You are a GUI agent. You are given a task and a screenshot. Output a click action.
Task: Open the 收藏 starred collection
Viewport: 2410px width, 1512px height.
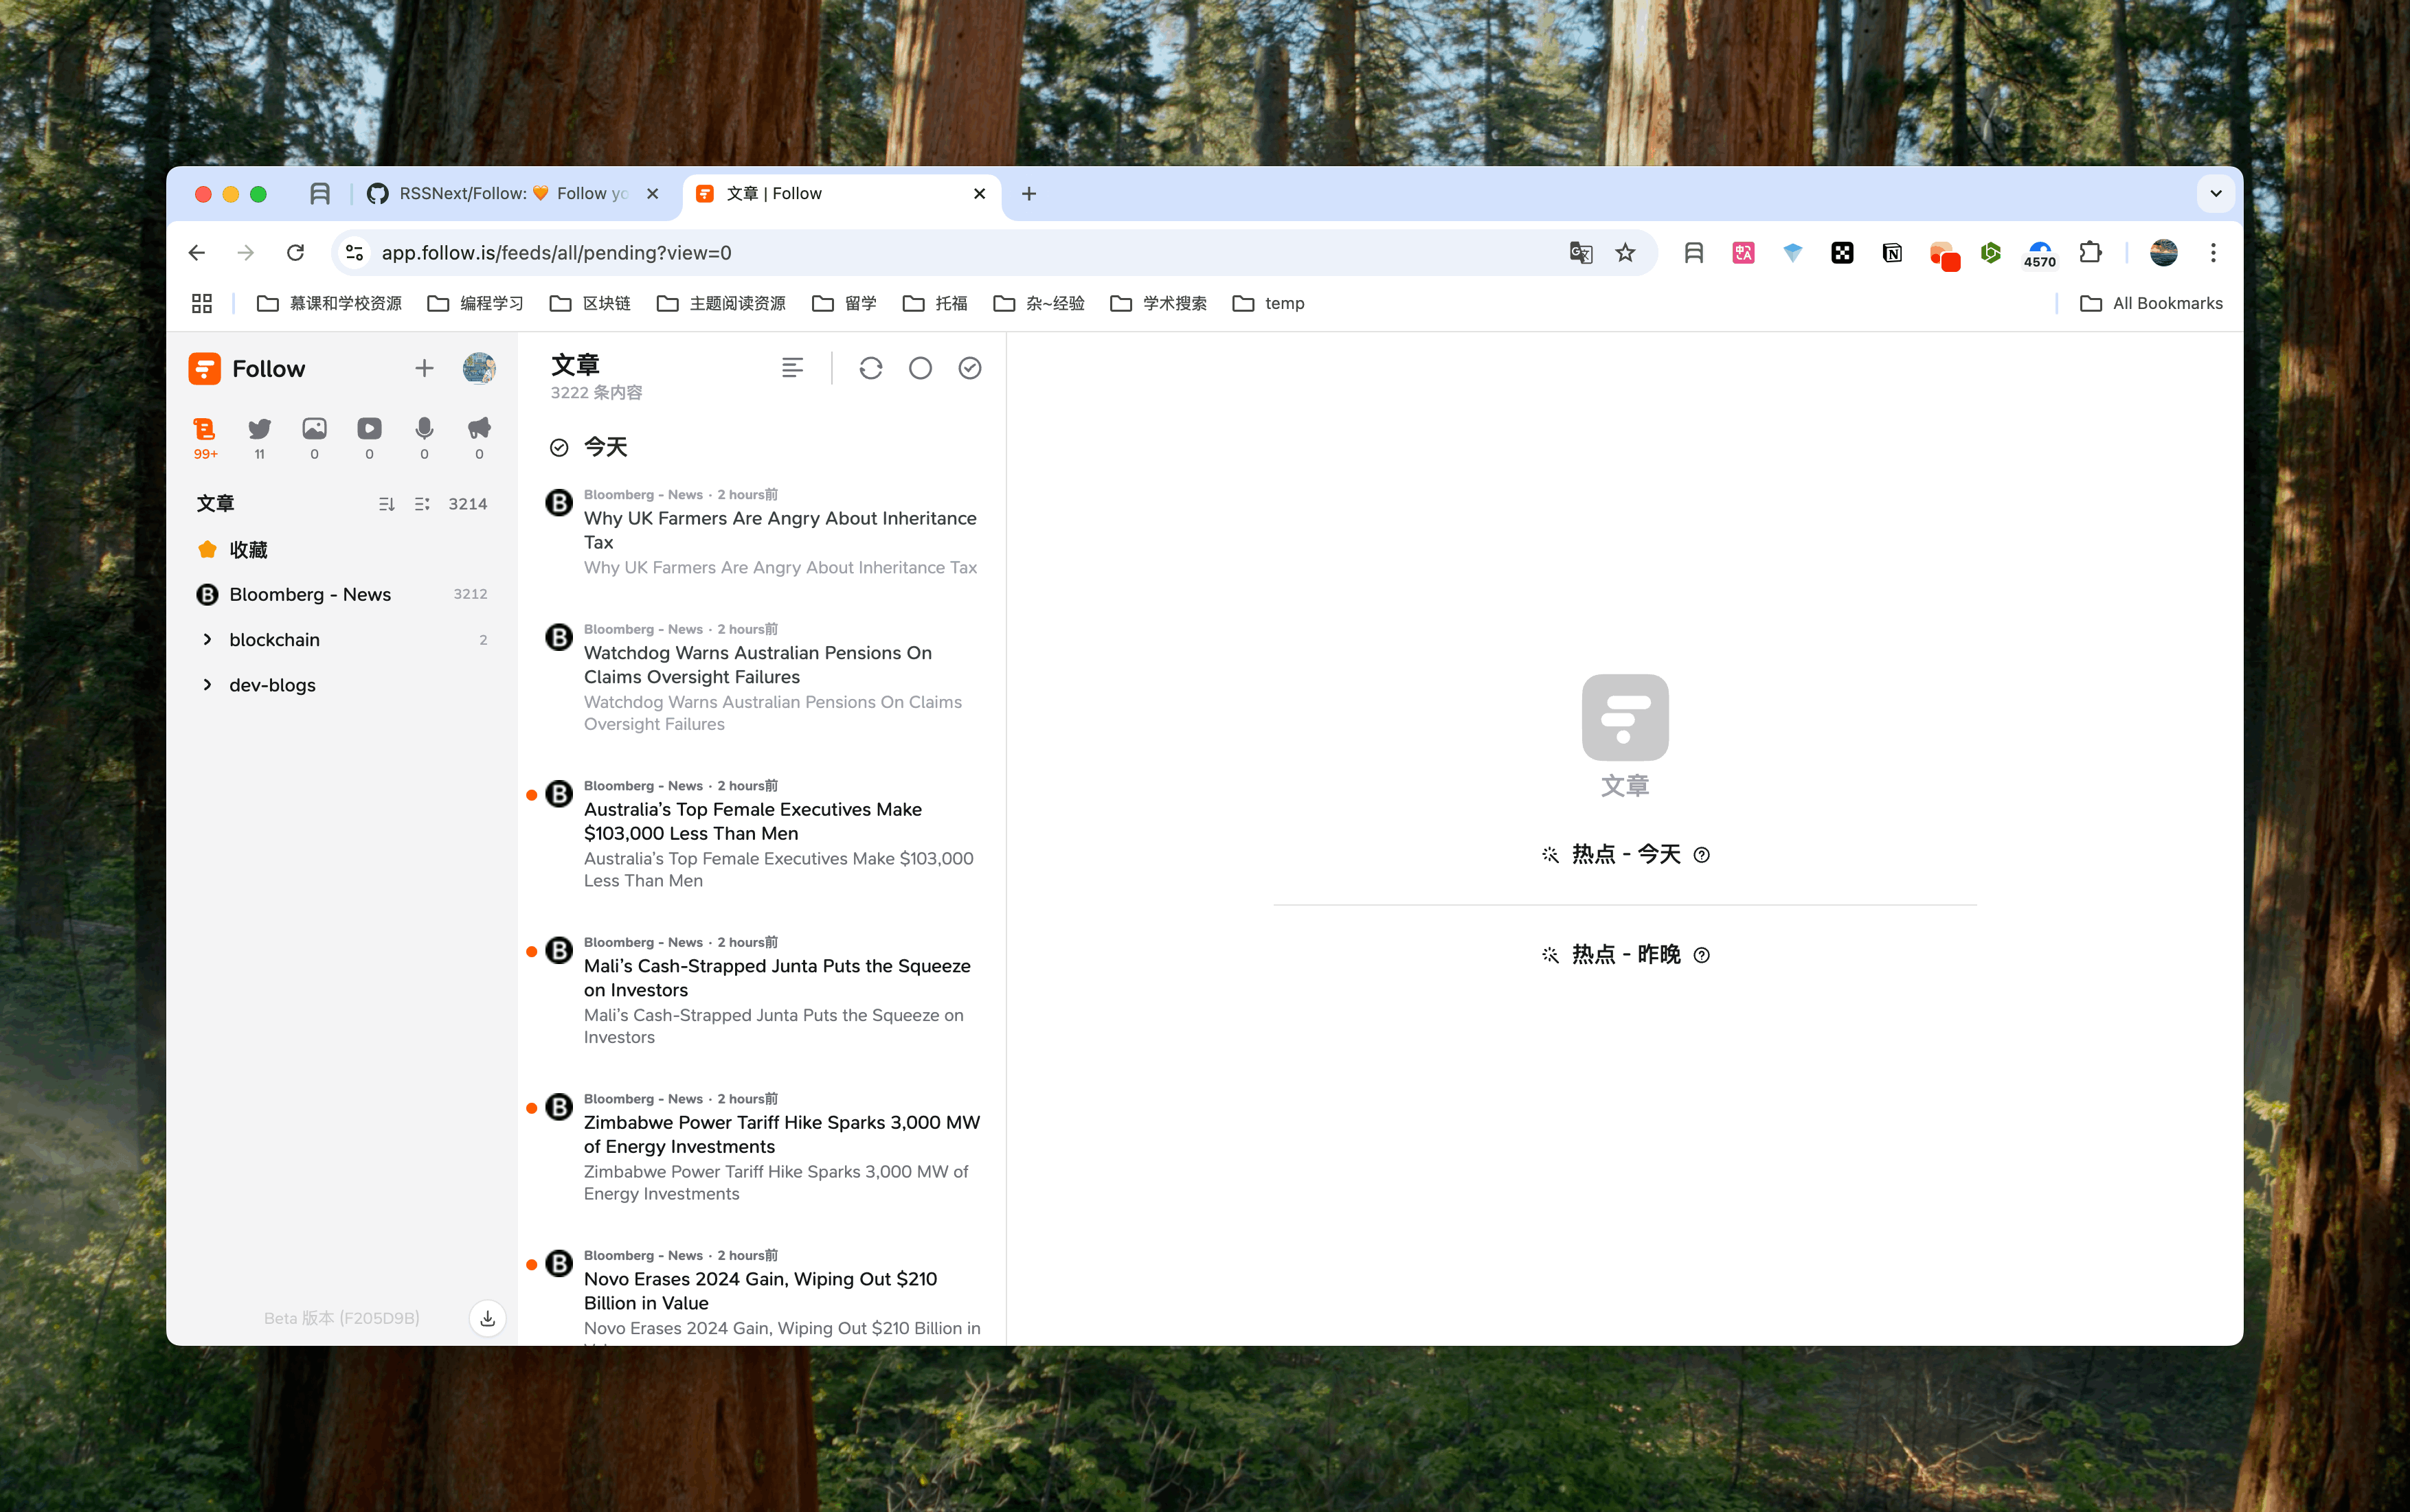[342, 549]
